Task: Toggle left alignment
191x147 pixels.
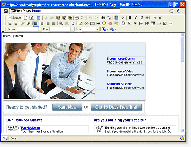Action: click(36, 23)
